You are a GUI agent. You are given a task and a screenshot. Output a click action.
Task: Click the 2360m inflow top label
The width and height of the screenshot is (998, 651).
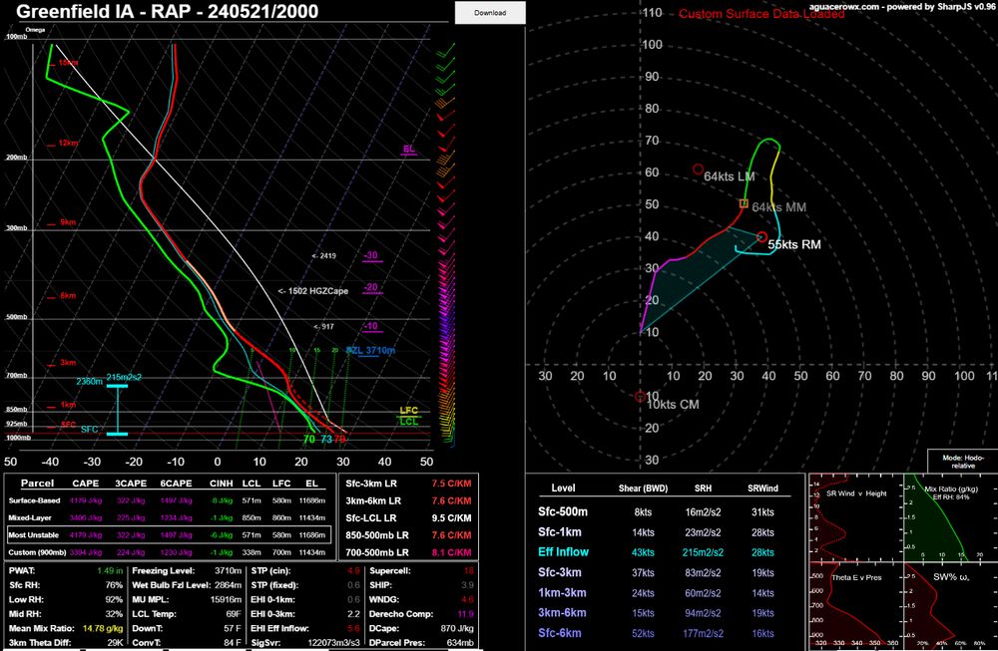(89, 382)
